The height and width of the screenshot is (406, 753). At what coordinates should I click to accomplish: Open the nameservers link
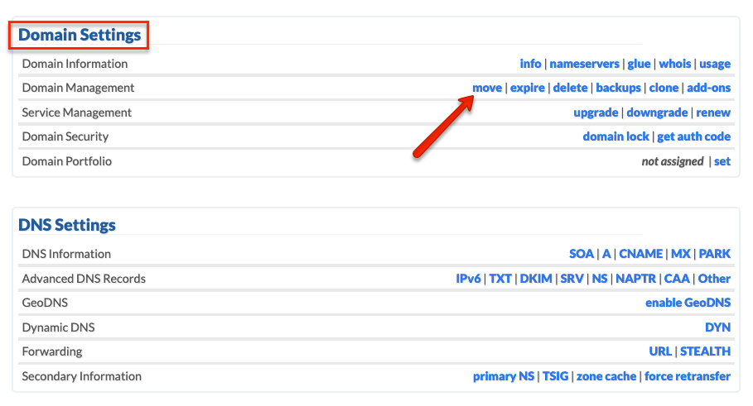pyautogui.click(x=584, y=64)
